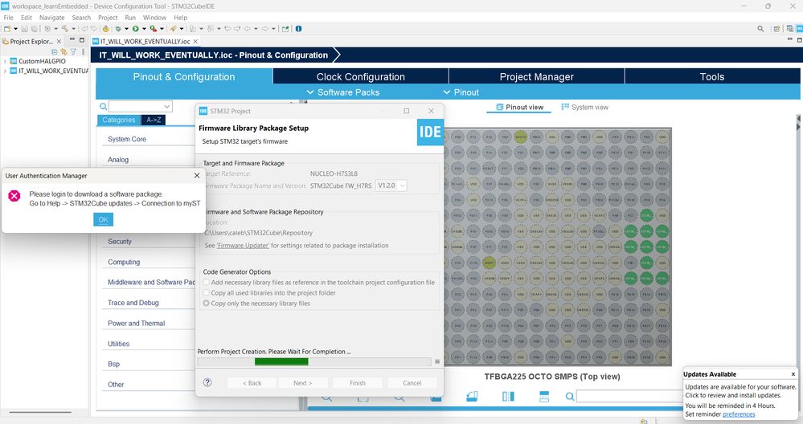Image resolution: width=803 pixels, height=424 pixels.
Task: Click the project creation progress bar
Action: 314,361
